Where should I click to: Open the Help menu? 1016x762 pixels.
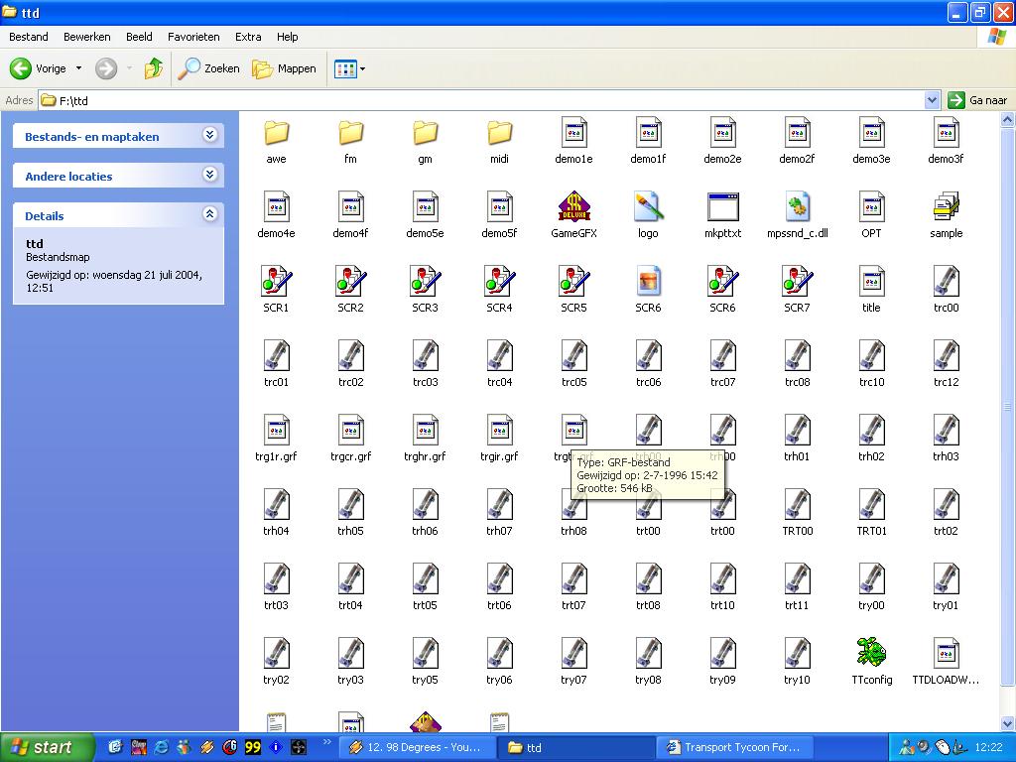point(287,37)
